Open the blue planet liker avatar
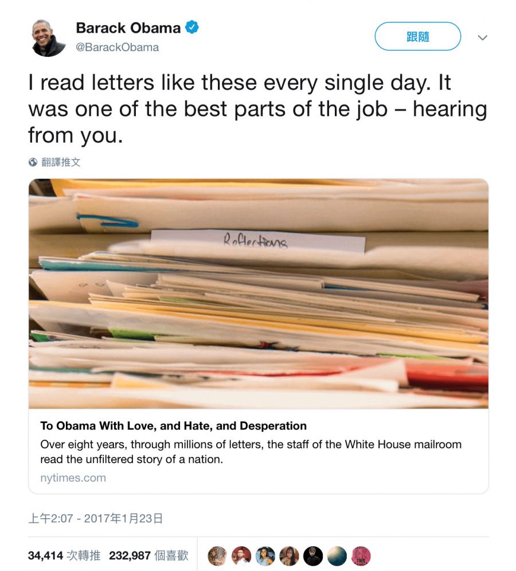 coord(337,556)
